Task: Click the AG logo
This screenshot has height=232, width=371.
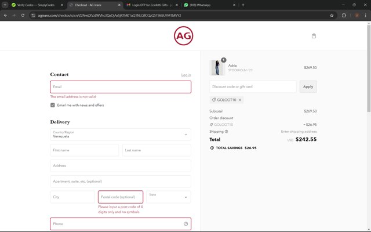Action: [183, 36]
